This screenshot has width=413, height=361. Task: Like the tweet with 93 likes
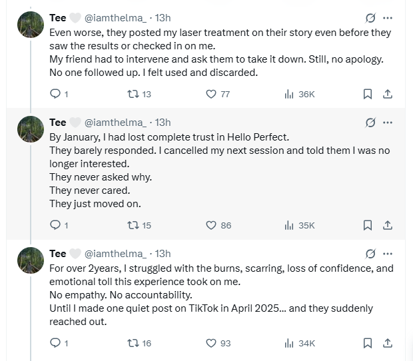click(211, 343)
